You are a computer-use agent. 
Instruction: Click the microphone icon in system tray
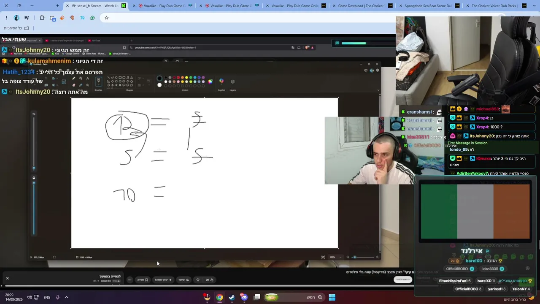click(57, 297)
